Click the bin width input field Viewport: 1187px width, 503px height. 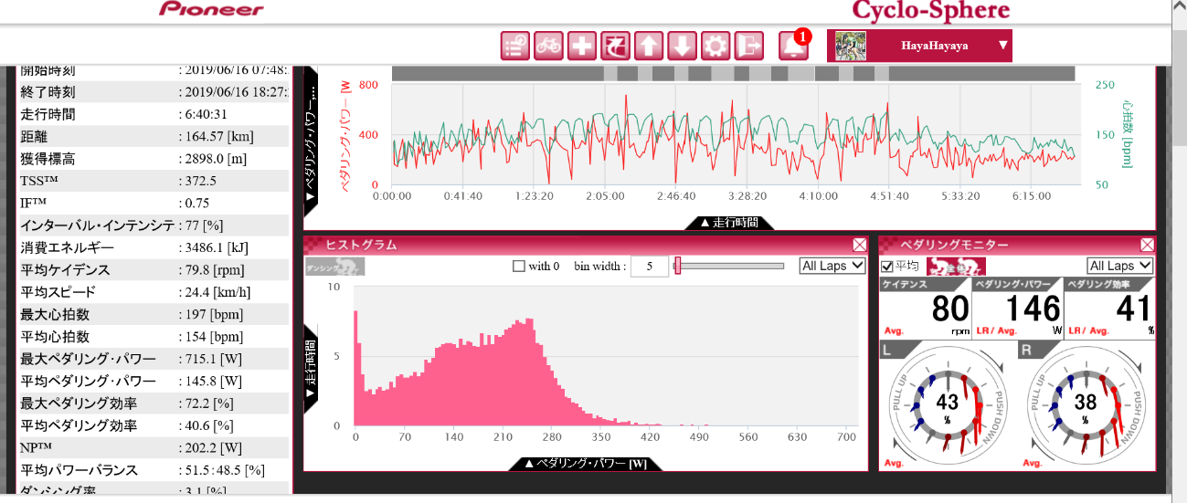649,267
